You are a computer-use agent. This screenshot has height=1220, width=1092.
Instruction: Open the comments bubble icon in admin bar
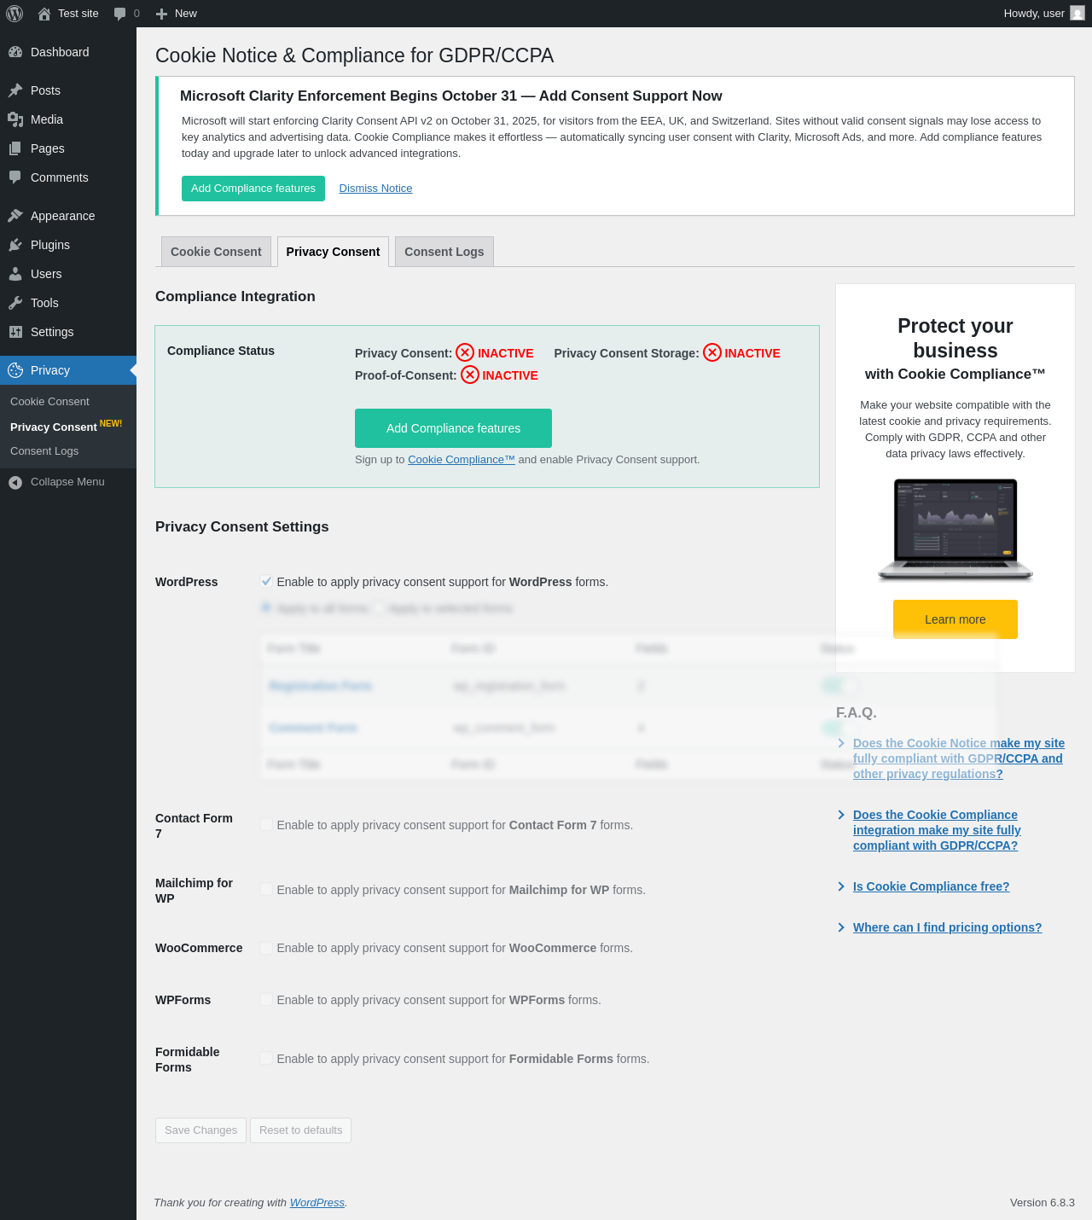tap(119, 14)
